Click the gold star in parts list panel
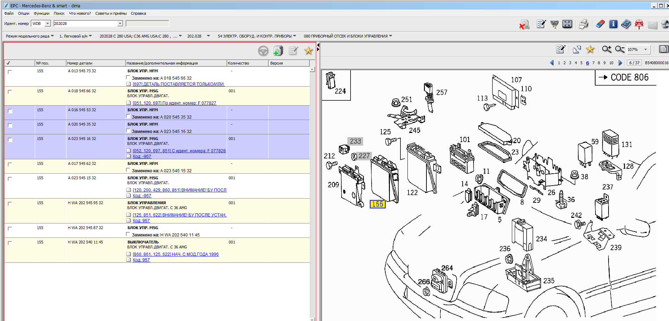The image size is (669, 321). (308, 51)
